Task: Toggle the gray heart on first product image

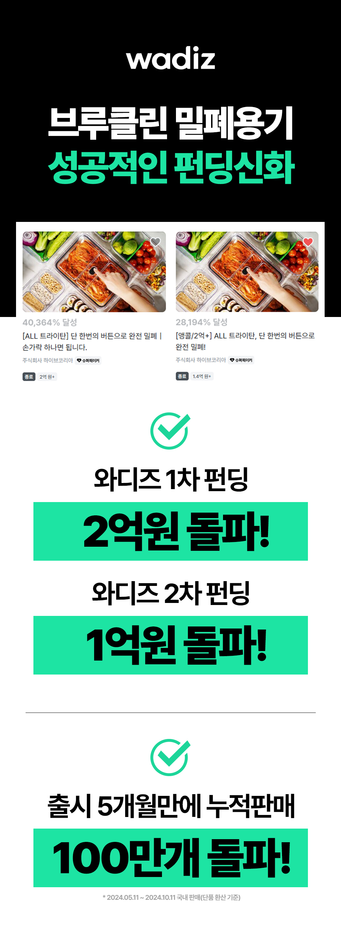Action: click(x=155, y=241)
